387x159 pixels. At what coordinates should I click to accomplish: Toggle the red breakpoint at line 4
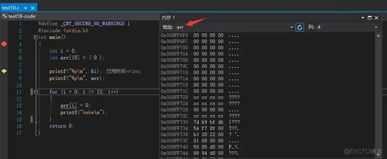(x=4, y=44)
